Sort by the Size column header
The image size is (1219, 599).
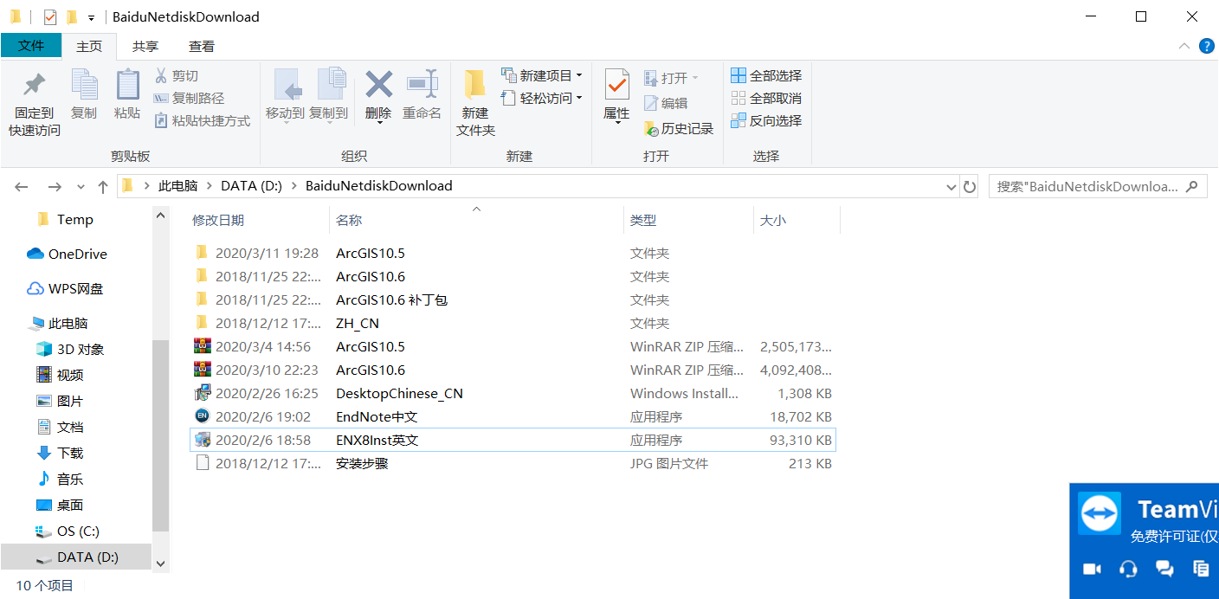pos(772,221)
